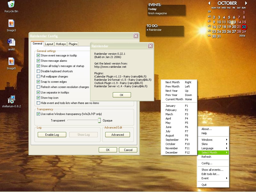Click the transparency slider handle

(x=99, y=120)
